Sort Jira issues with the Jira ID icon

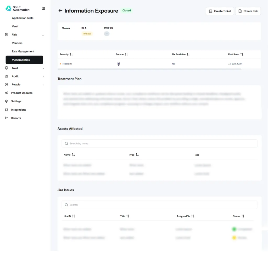point(74,216)
